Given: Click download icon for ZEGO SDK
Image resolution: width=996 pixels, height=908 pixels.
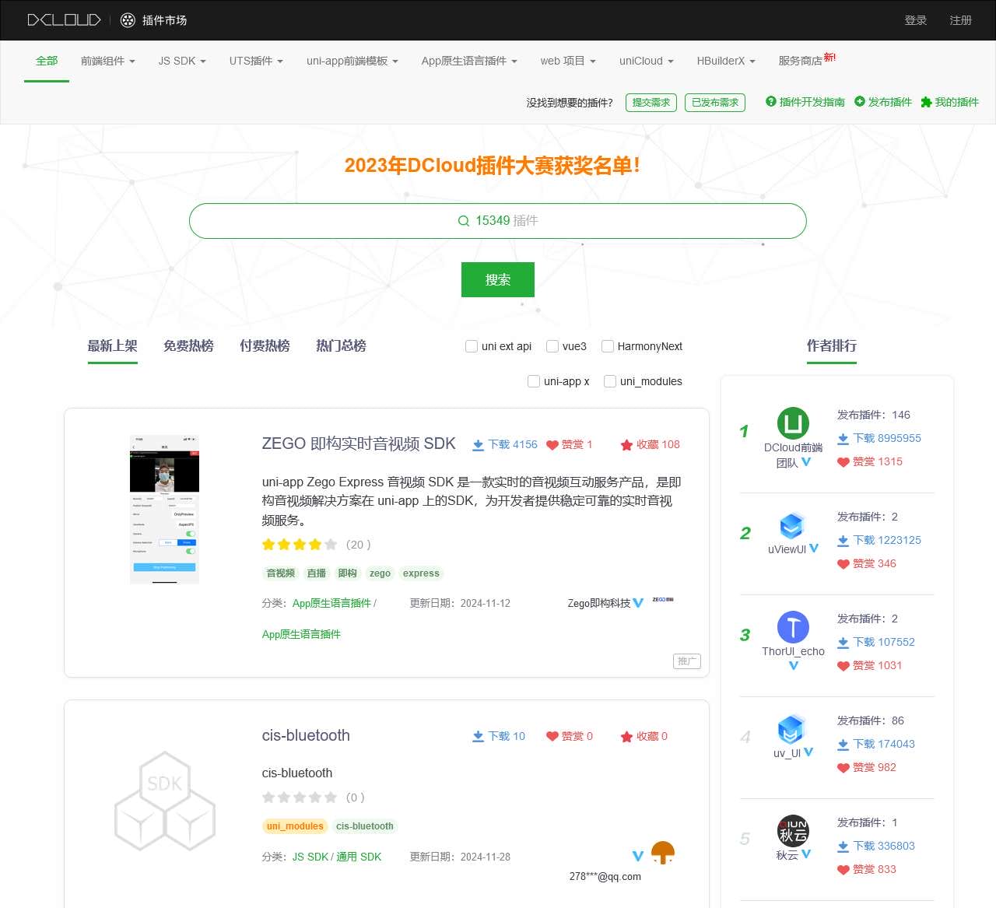Looking at the screenshot, I should (x=478, y=445).
